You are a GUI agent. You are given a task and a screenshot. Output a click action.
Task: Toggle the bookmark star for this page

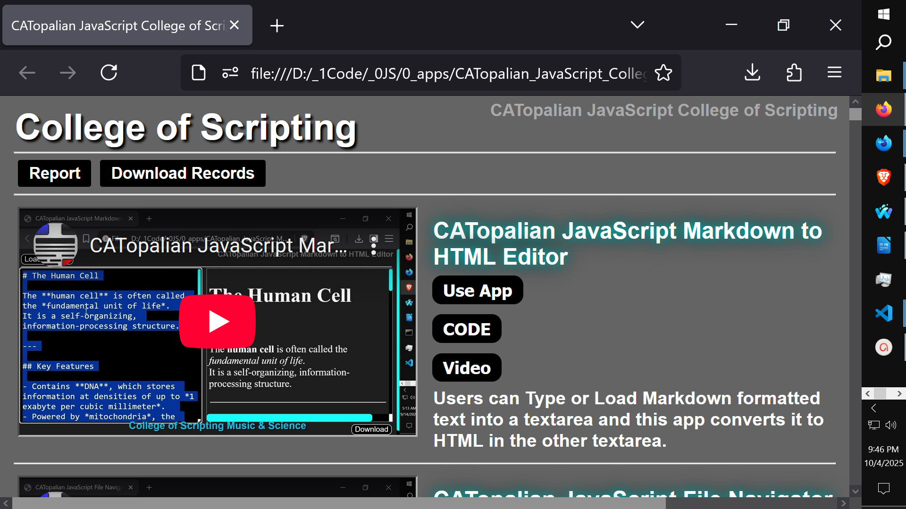(x=663, y=73)
